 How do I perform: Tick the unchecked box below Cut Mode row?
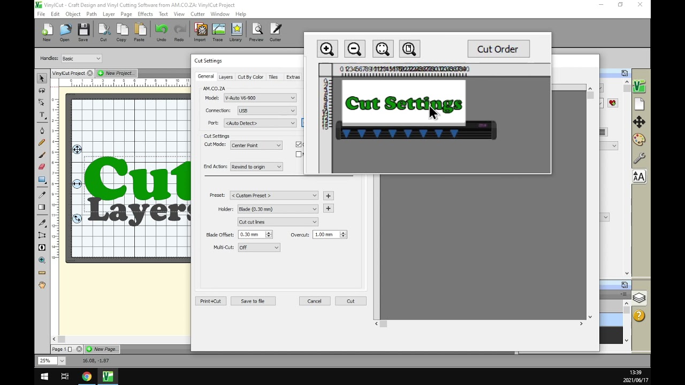pyautogui.click(x=299, y=155)
